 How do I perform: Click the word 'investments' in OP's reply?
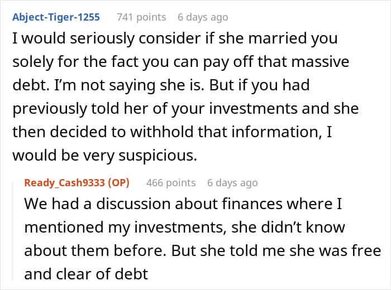pos(180,228)
